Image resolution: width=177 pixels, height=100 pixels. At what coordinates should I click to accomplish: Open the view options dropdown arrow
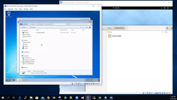(84, 27)
